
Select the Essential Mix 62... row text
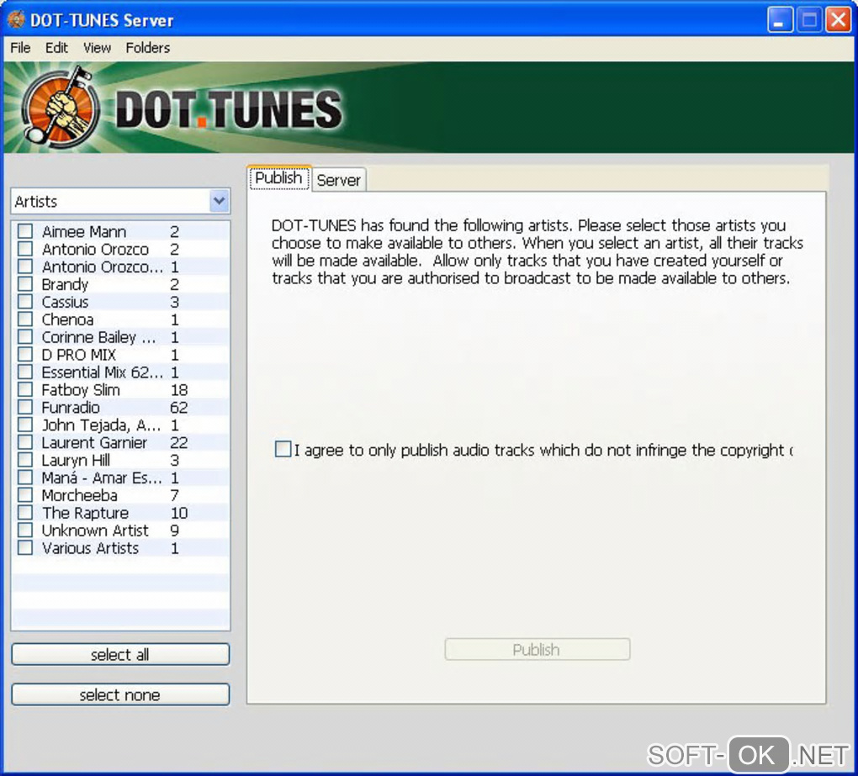[x=102, y=372]
